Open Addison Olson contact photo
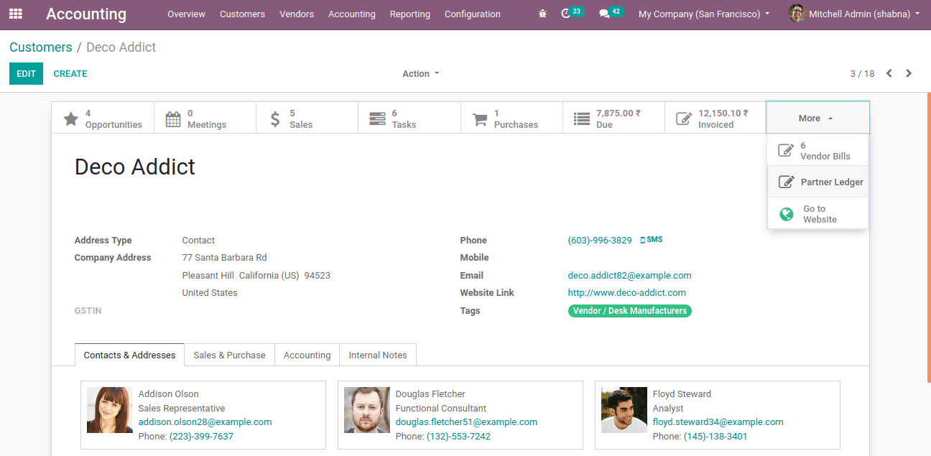Image resolution: width=931 pixels, height=456 pixels. tap(110, 410)
